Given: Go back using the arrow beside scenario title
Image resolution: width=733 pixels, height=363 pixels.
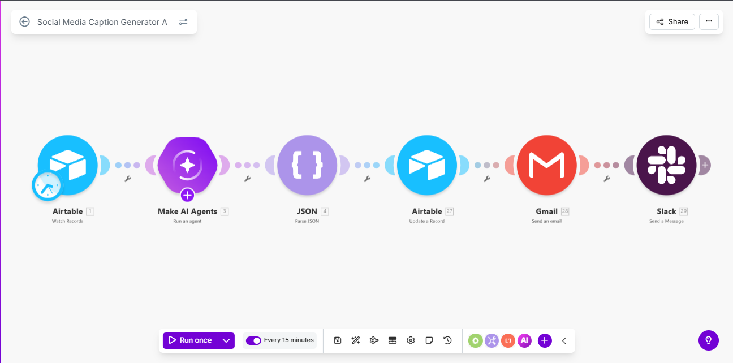Looking at the screenshot, I should point(24,22).
